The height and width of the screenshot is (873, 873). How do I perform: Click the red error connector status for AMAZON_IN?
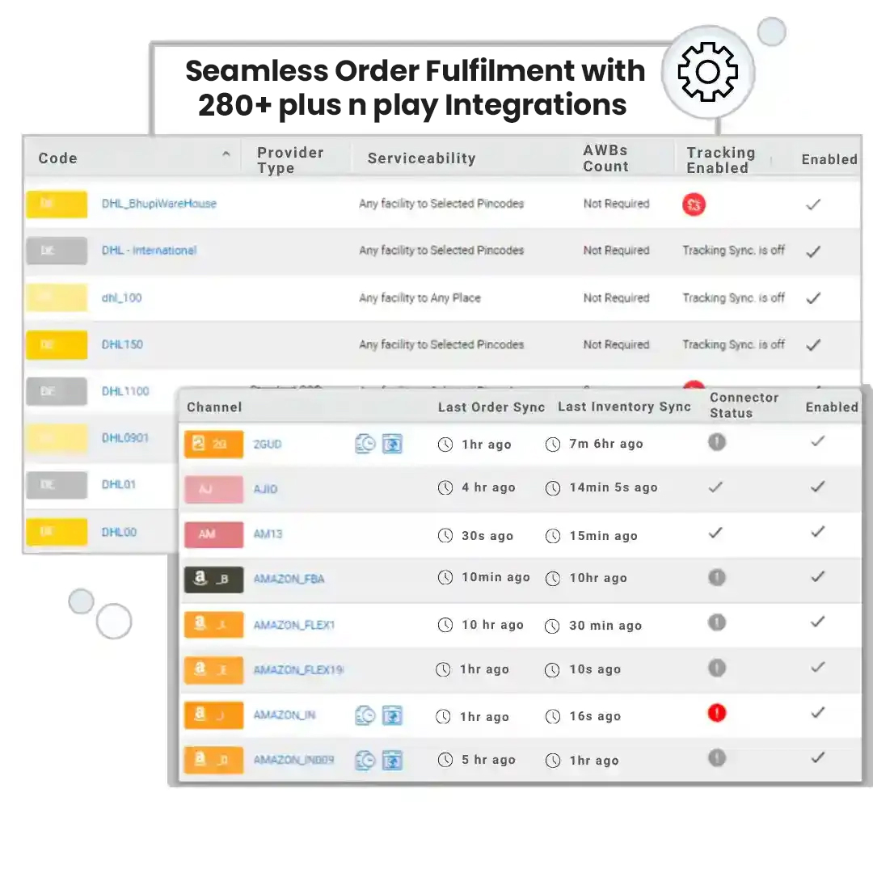(717, 713)
